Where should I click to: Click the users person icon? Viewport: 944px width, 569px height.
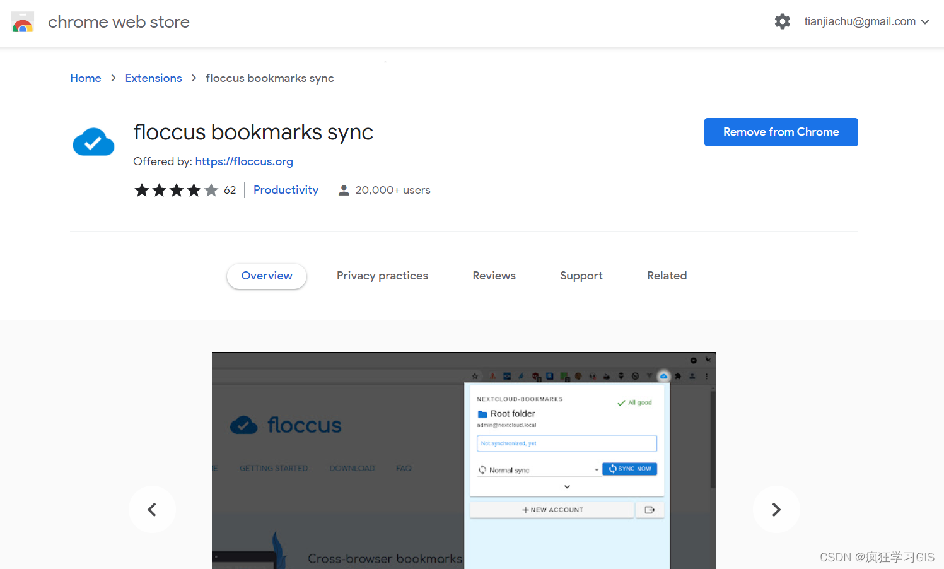point(344,190)
